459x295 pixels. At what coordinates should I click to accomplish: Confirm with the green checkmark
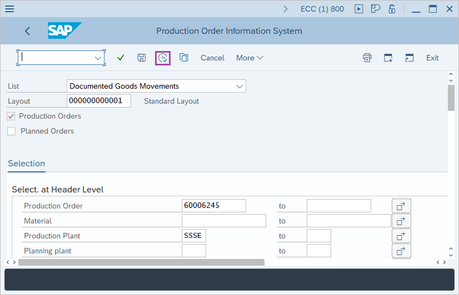[x=121, y=58]
